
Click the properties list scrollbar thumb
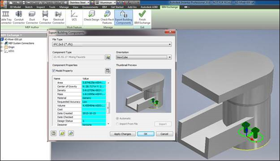click(x=108, y=108)
